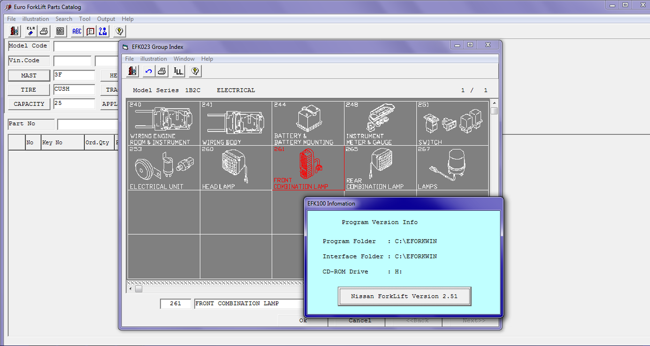Open the Help menu in main window

click(x=128, y=19)
